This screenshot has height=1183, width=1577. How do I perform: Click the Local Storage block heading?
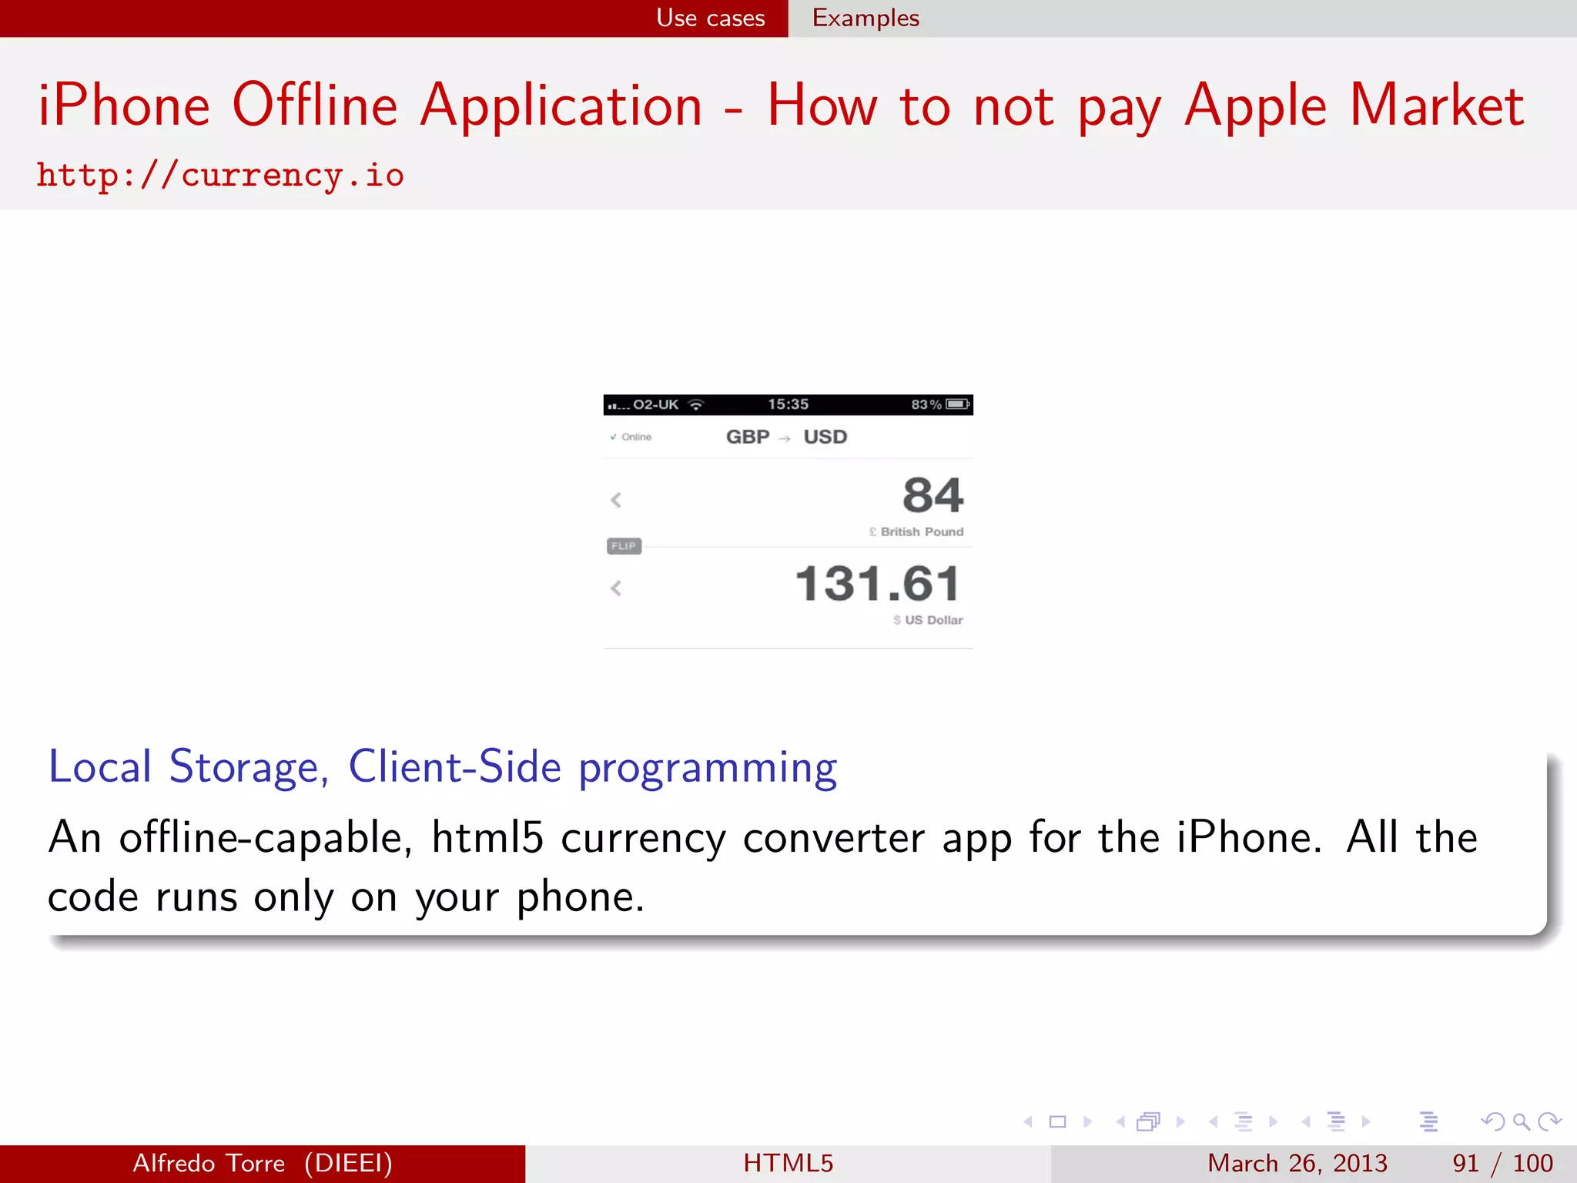(x=443, y=767)
